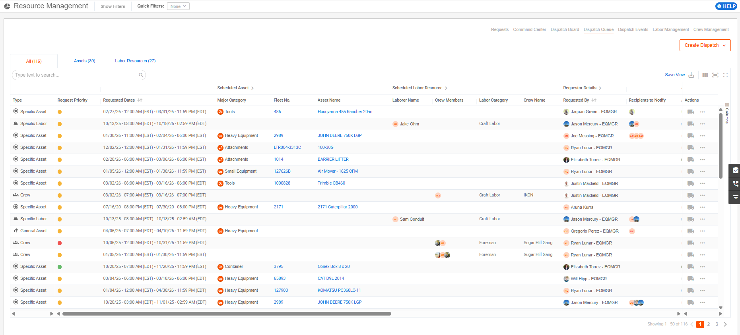Click dispatch truck icon for KOMATSU PC360LC-11 row
The height and width of the screenshot is (335, 740).
point(691,291)
